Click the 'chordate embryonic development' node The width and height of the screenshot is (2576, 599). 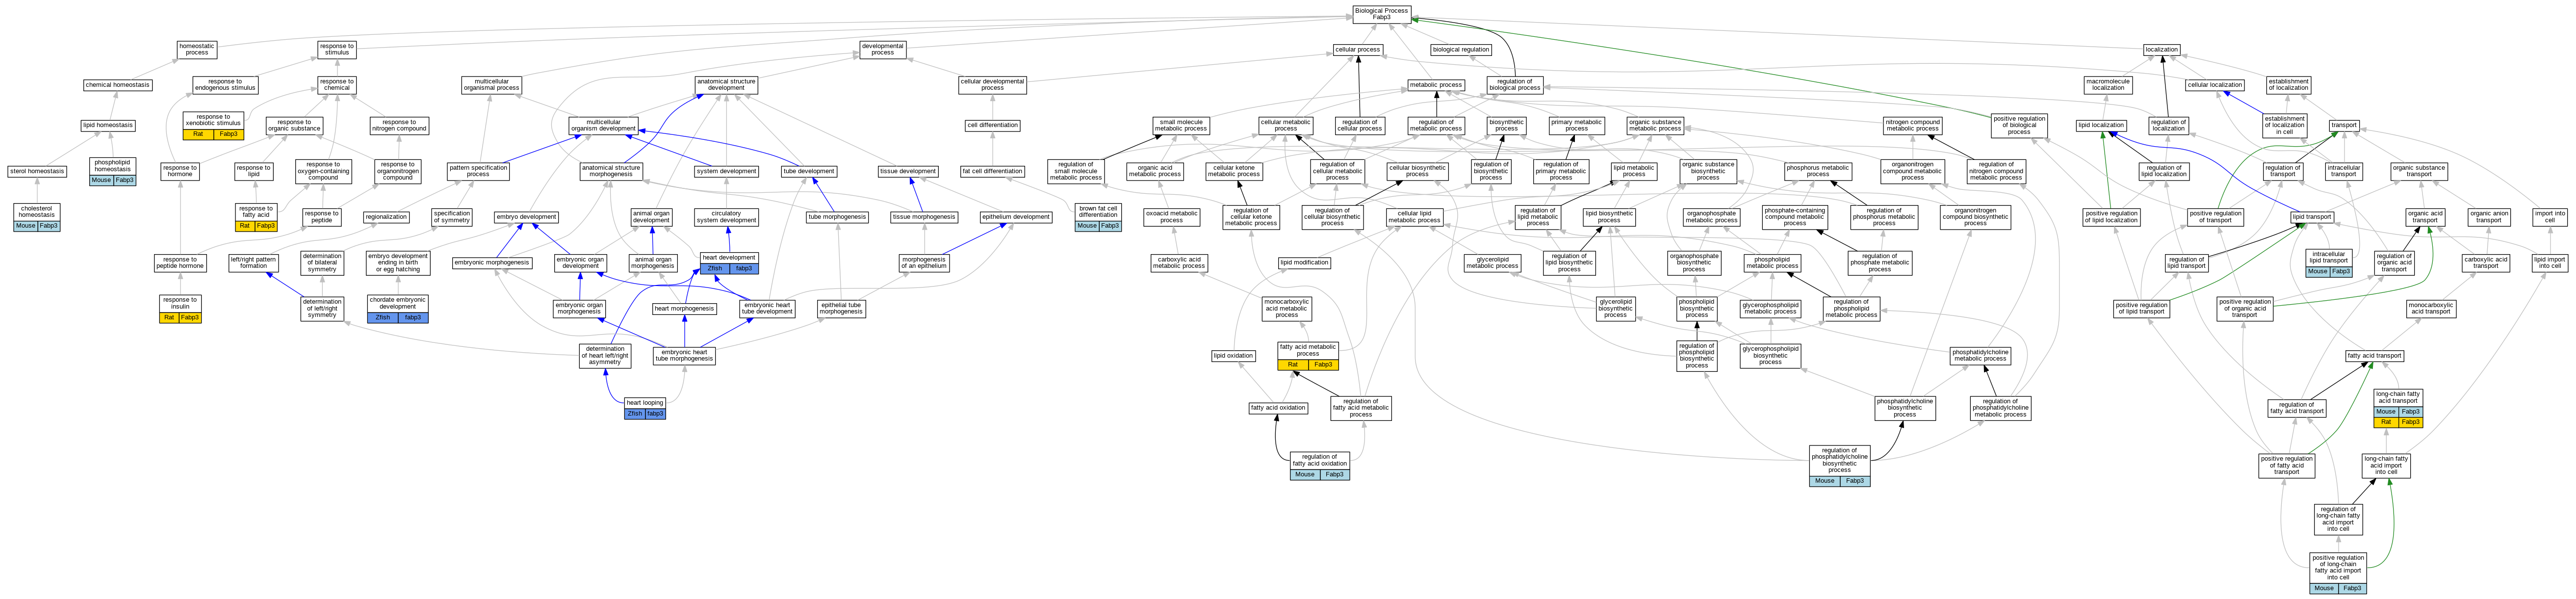pyautogui.click(x=398, y=308)
